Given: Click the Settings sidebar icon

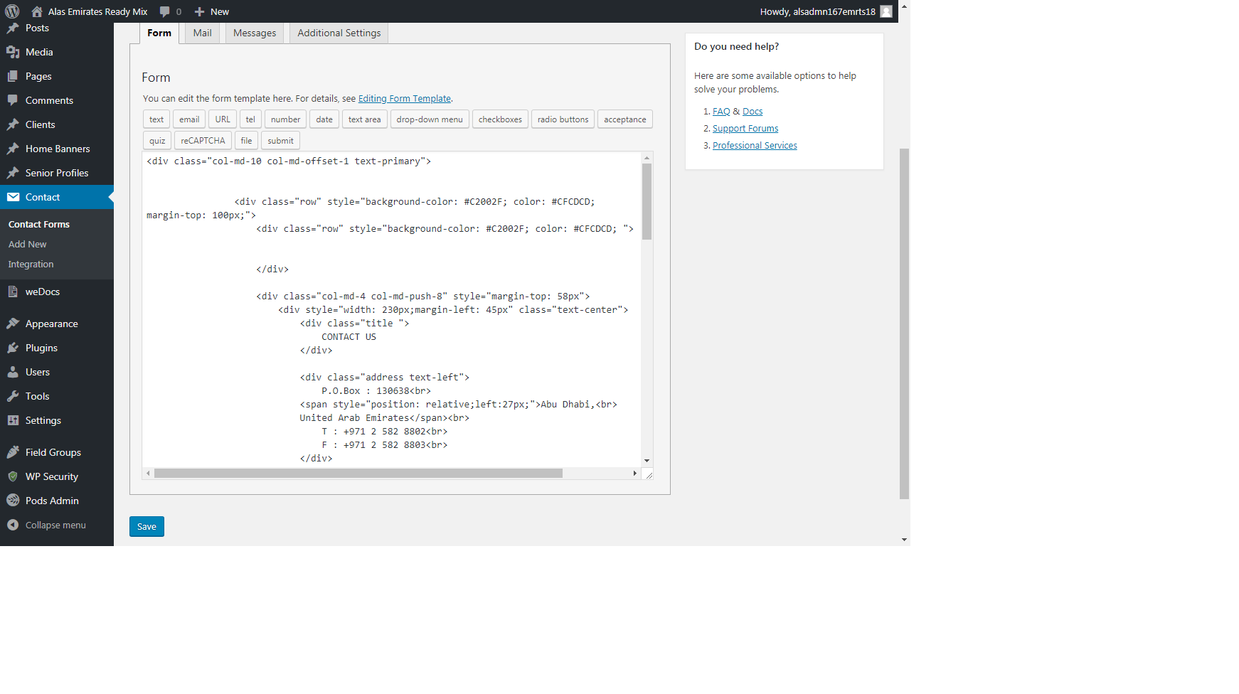Looking at the screenshot, I should [x=13, y=420].
